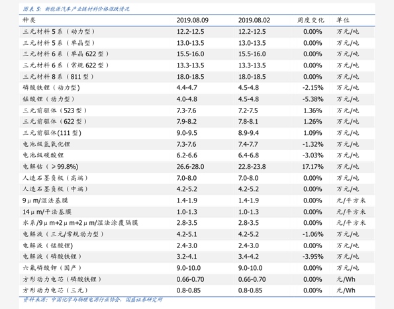Click the 电解钴 (>99.8%) row label
Viewport: 394px width, 309px height.
pos(50,167)
